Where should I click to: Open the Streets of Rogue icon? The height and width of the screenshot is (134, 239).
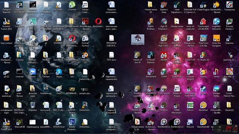(x=177, y=91)
